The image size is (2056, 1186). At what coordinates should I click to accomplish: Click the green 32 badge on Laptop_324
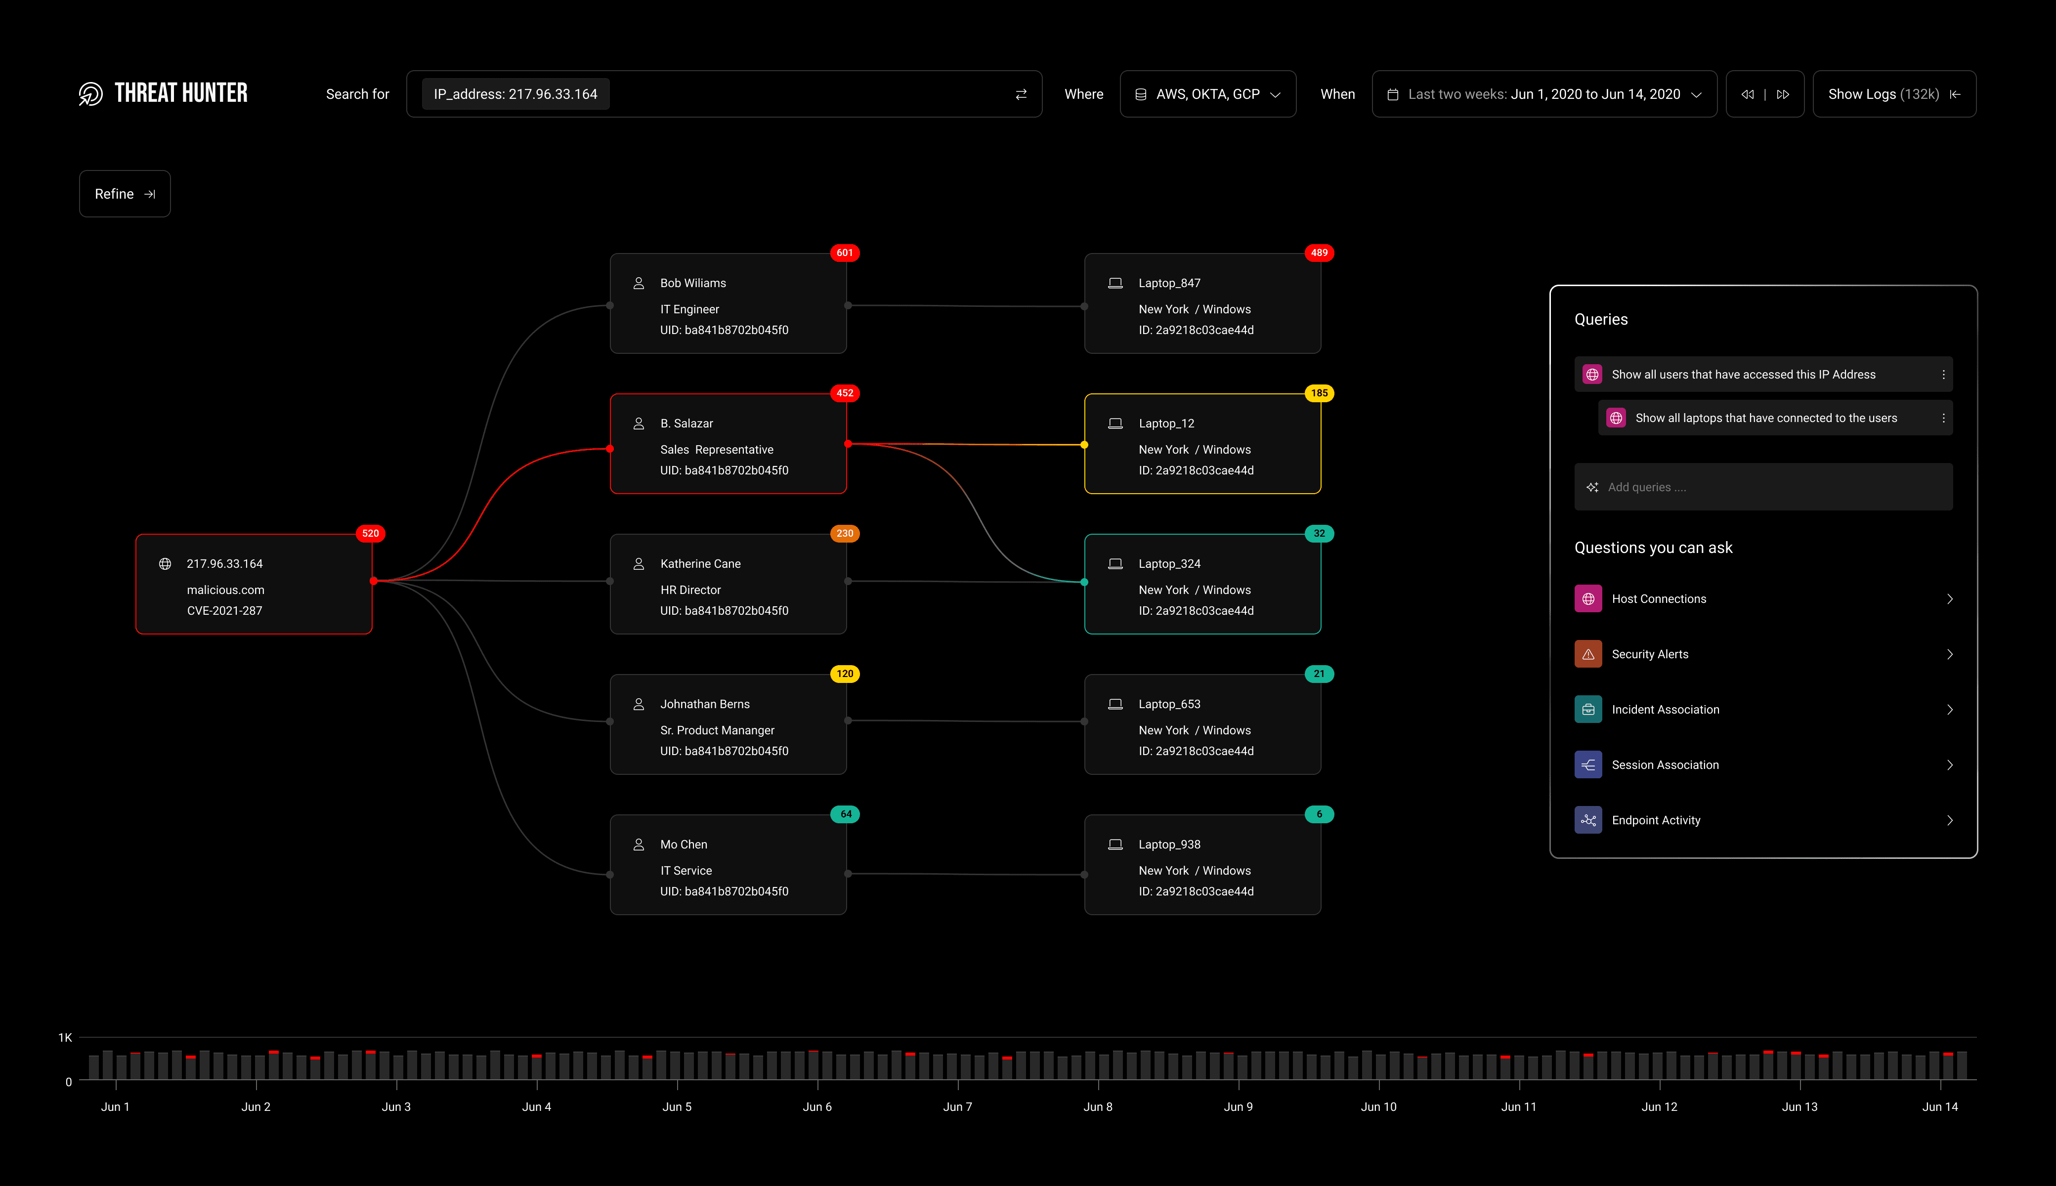tap(1319, 534)
